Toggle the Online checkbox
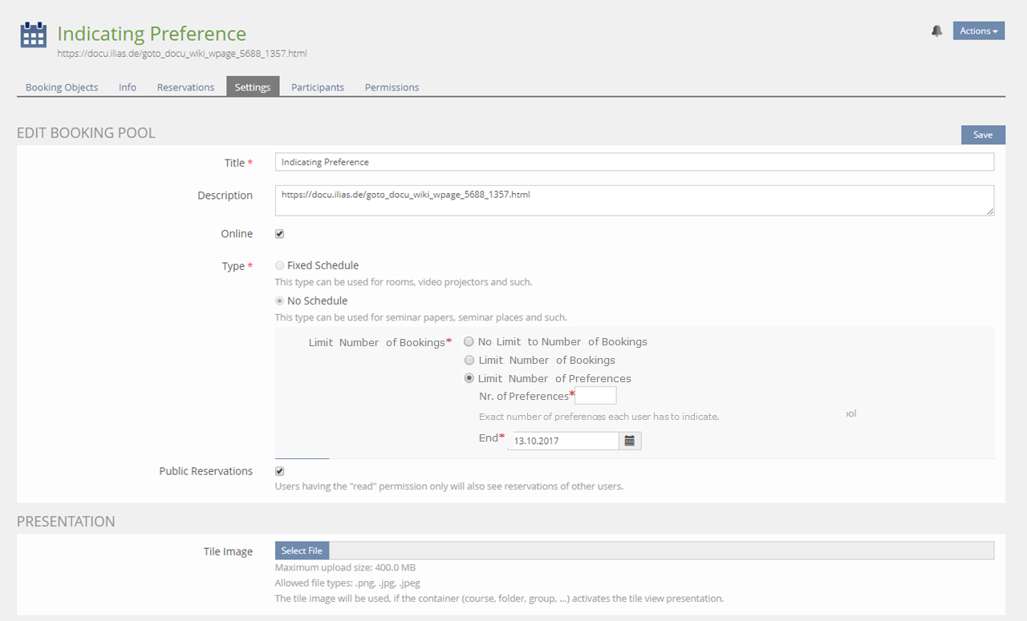The image size is (1027, 621). (x=280, y=234)
